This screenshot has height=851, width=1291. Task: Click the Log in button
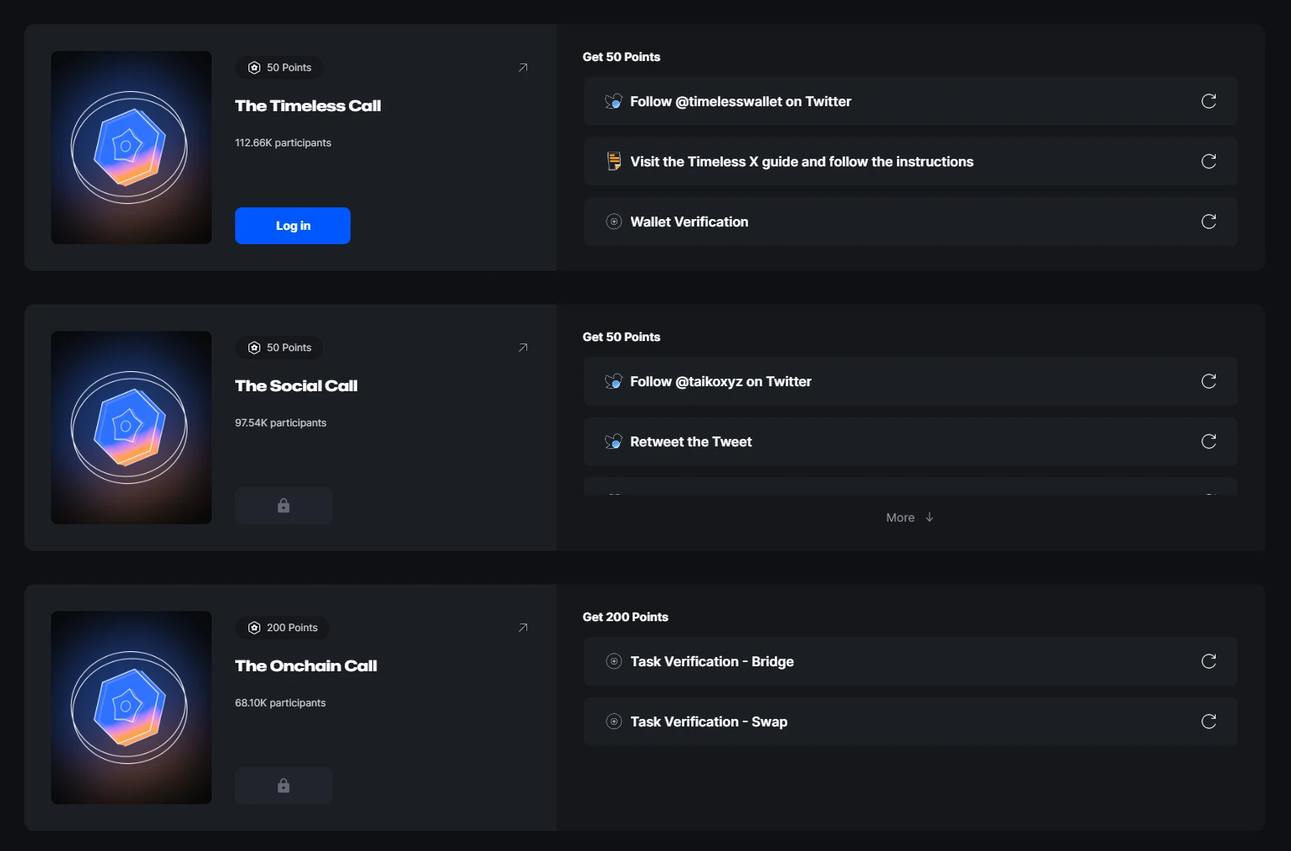[292, 226]
